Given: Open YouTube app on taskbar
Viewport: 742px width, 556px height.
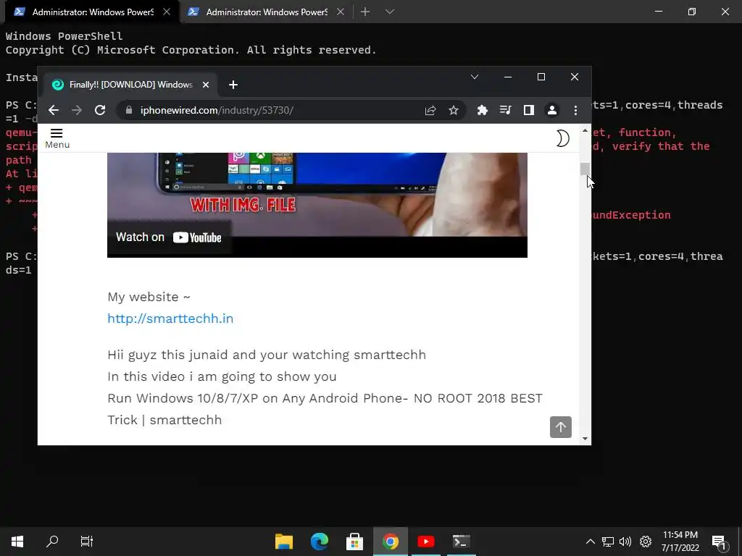Looking at the screenshot, I should click(425, 542).
